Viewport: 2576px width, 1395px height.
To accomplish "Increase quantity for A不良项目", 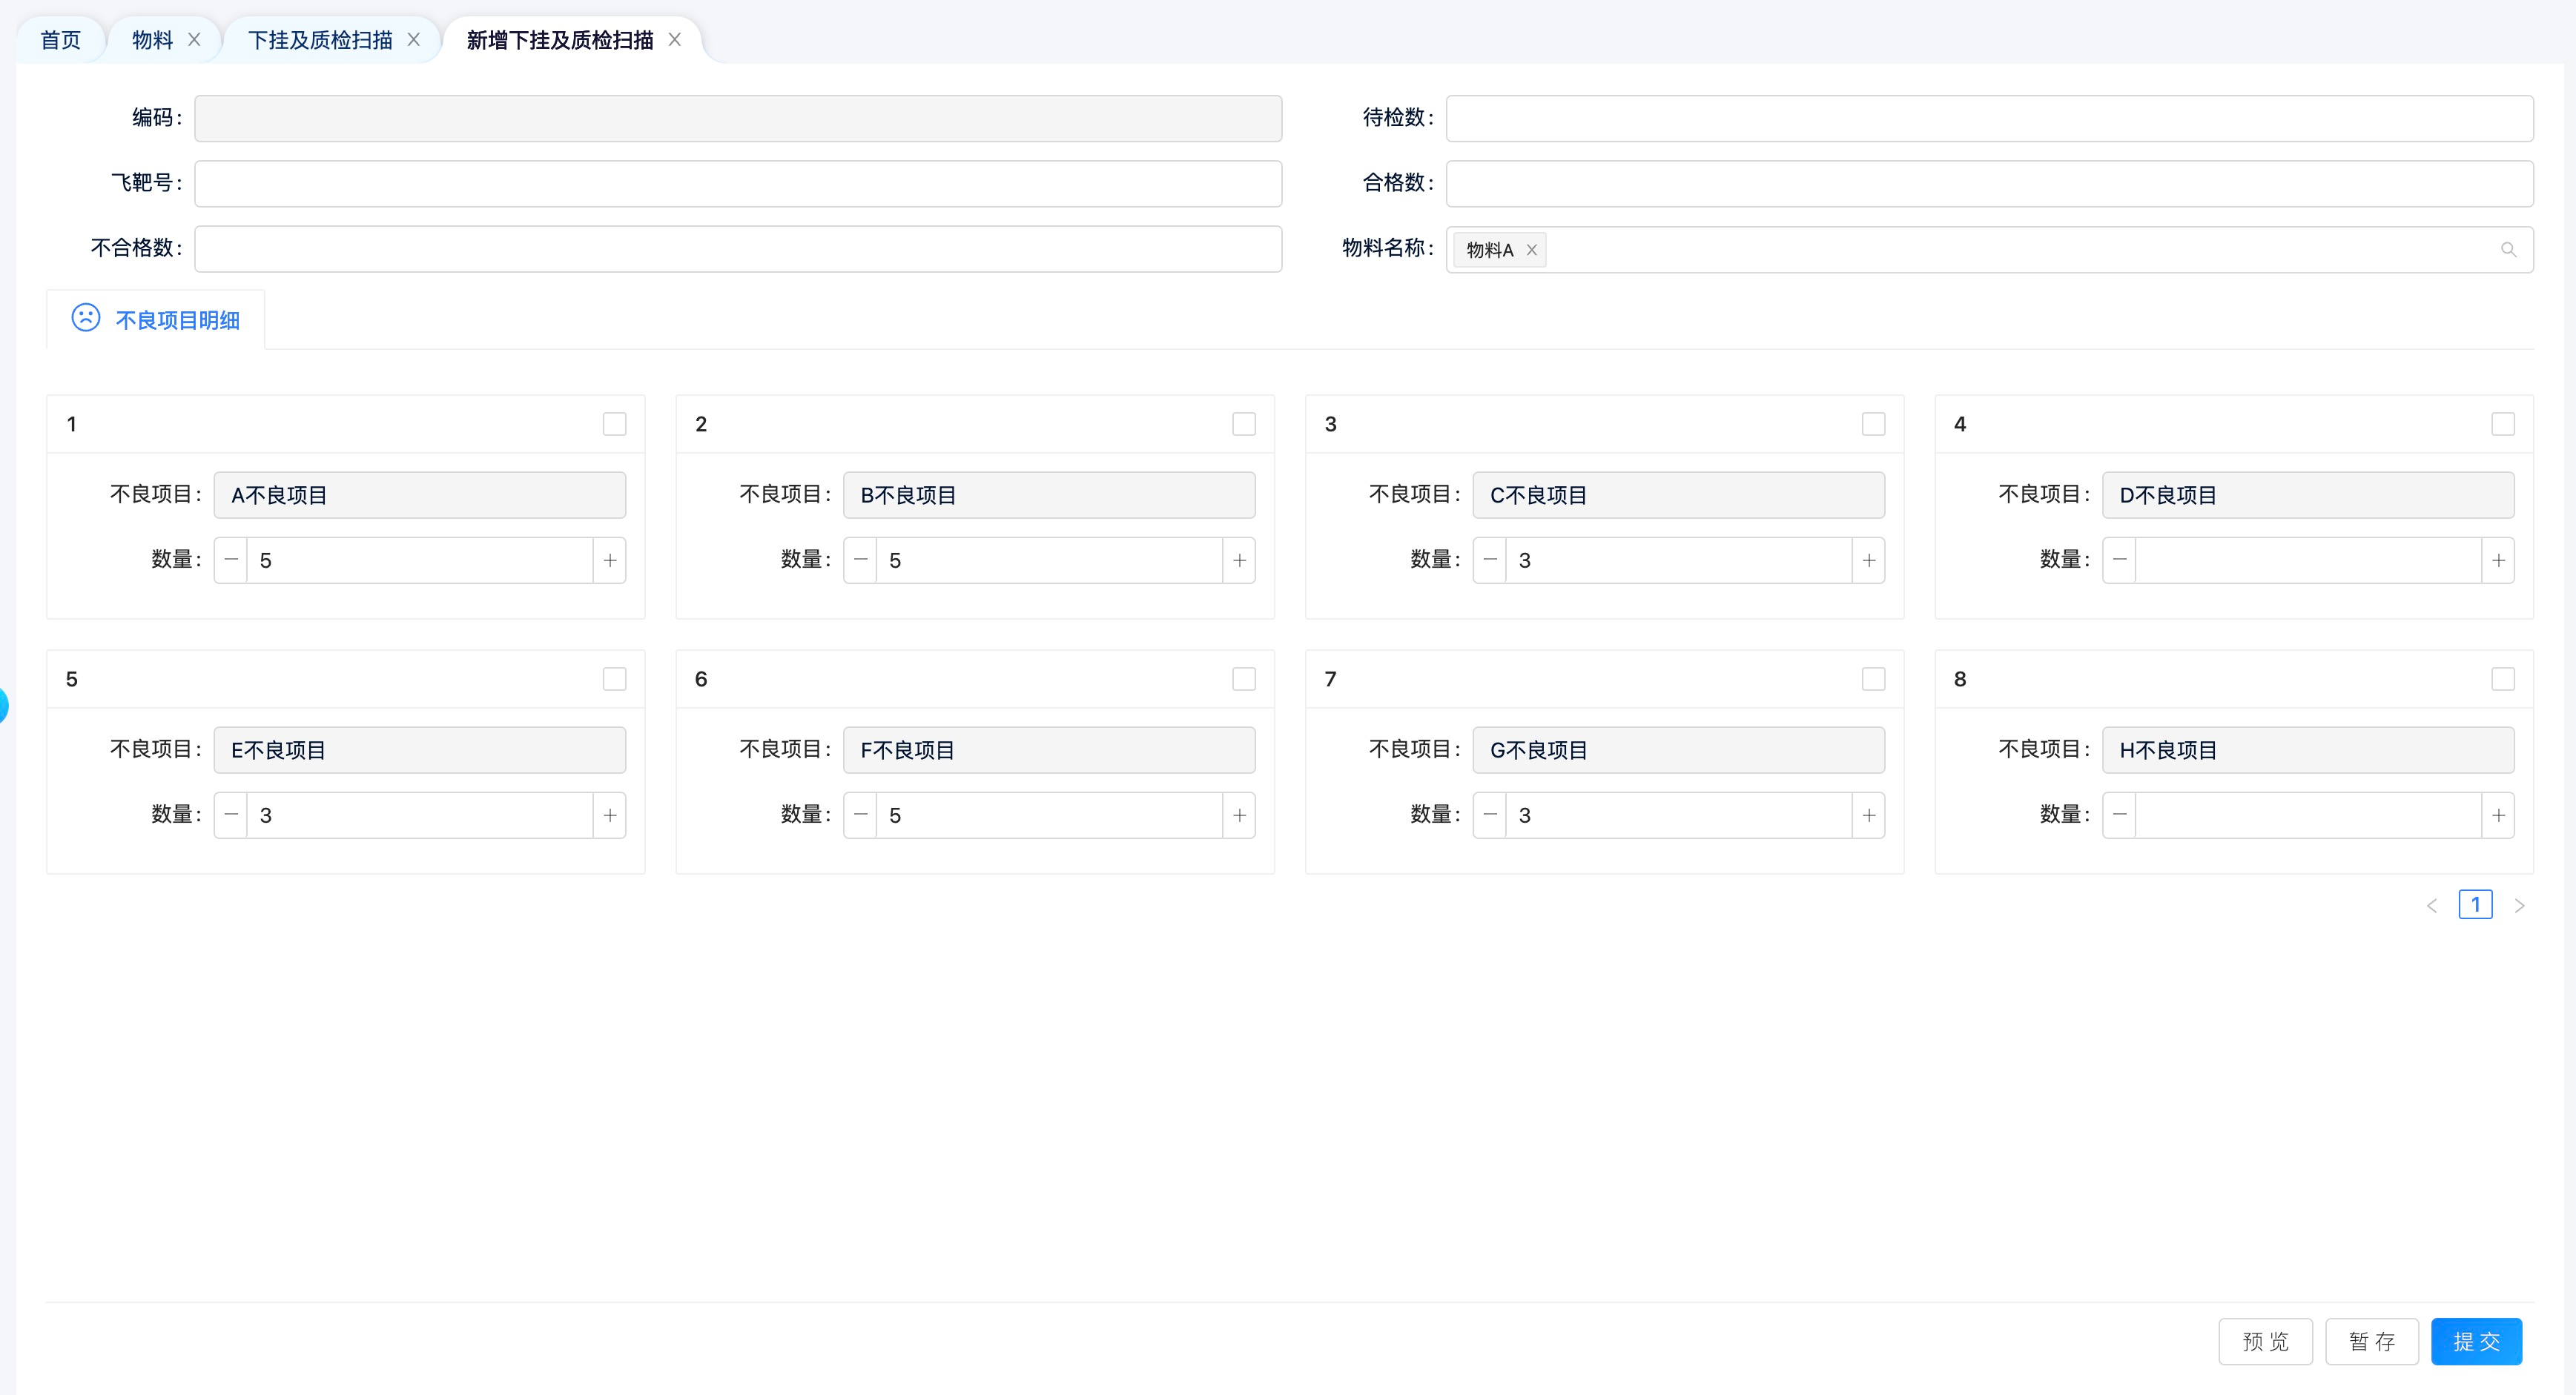I will (609, 560).
